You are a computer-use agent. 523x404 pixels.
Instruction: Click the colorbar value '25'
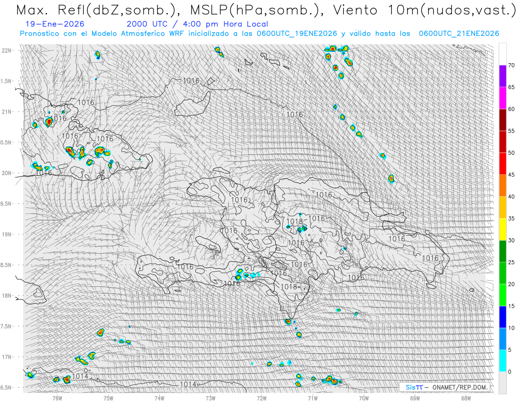[512, 262]
